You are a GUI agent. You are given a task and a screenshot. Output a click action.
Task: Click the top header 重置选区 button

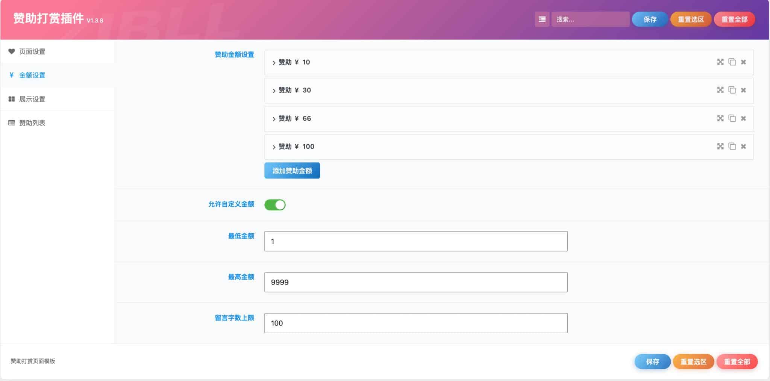pos(691,19)
